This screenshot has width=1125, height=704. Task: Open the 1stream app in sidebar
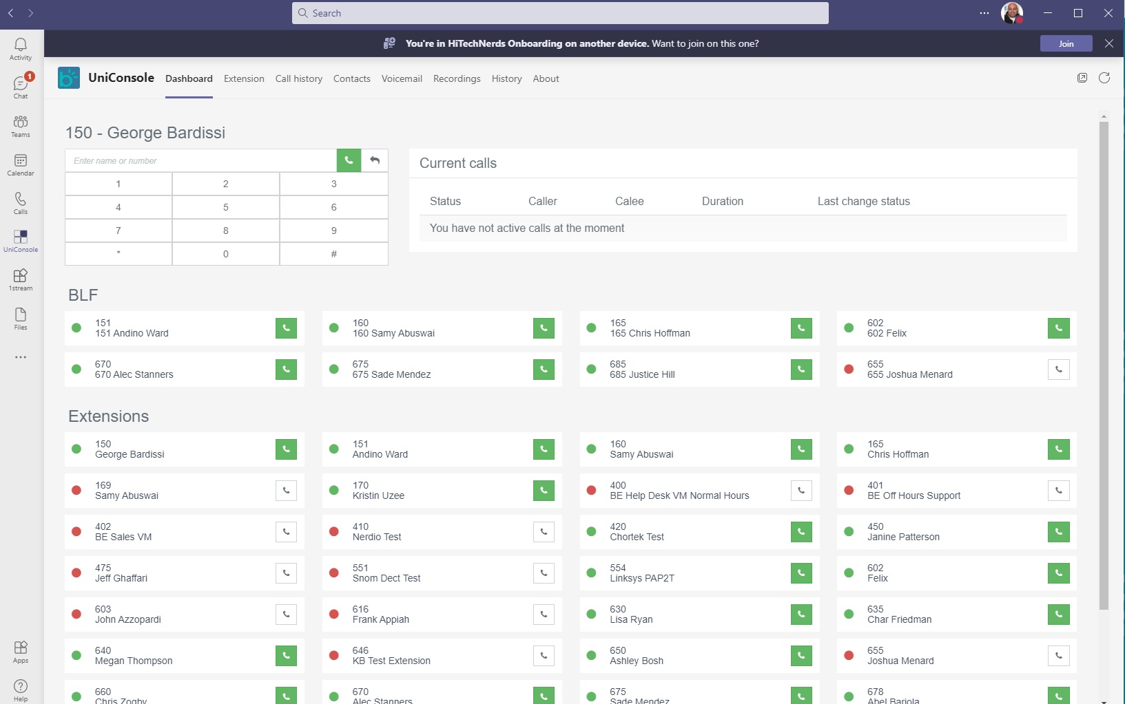pyautogui.click(x=21, y=279)
